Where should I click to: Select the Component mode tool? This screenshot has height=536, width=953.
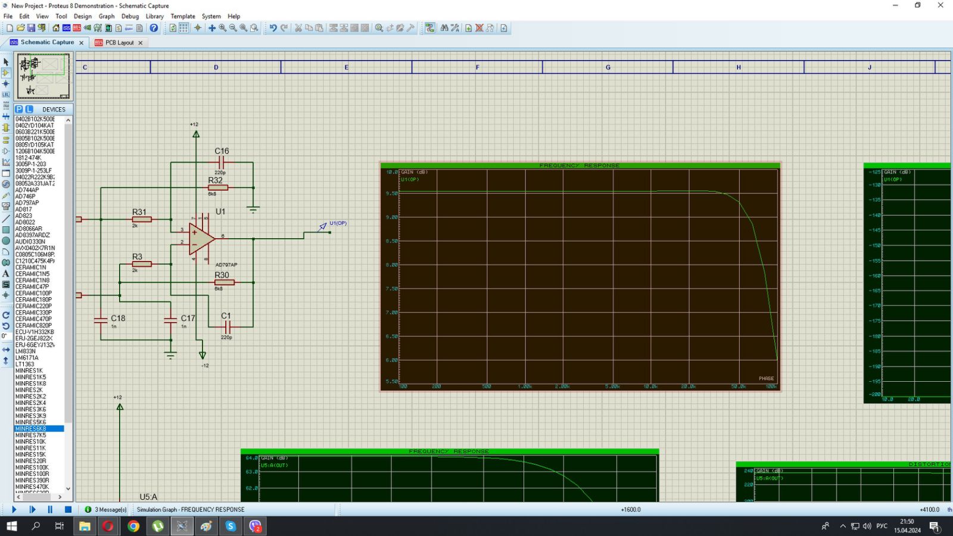pos(6,73)
